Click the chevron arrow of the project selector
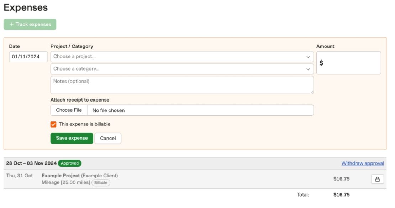The image size is (395, 208). (x=308, y=57)
